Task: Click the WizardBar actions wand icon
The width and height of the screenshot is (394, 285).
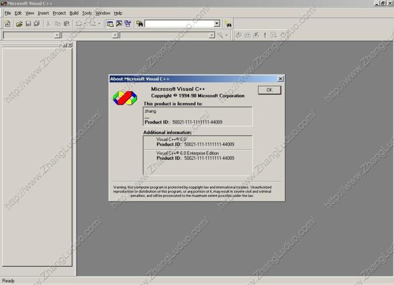Action: click(x=220, y=35)
